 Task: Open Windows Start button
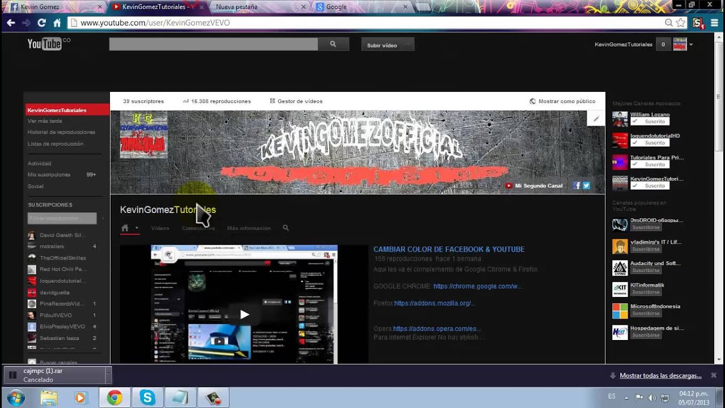pos(15,397)
